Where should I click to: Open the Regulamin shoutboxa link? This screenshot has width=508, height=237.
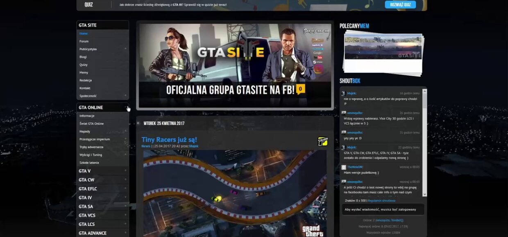(381, 201)
